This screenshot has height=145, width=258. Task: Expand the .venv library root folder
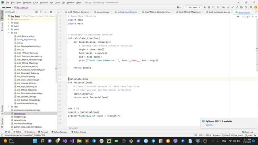[x=9, y=19]
